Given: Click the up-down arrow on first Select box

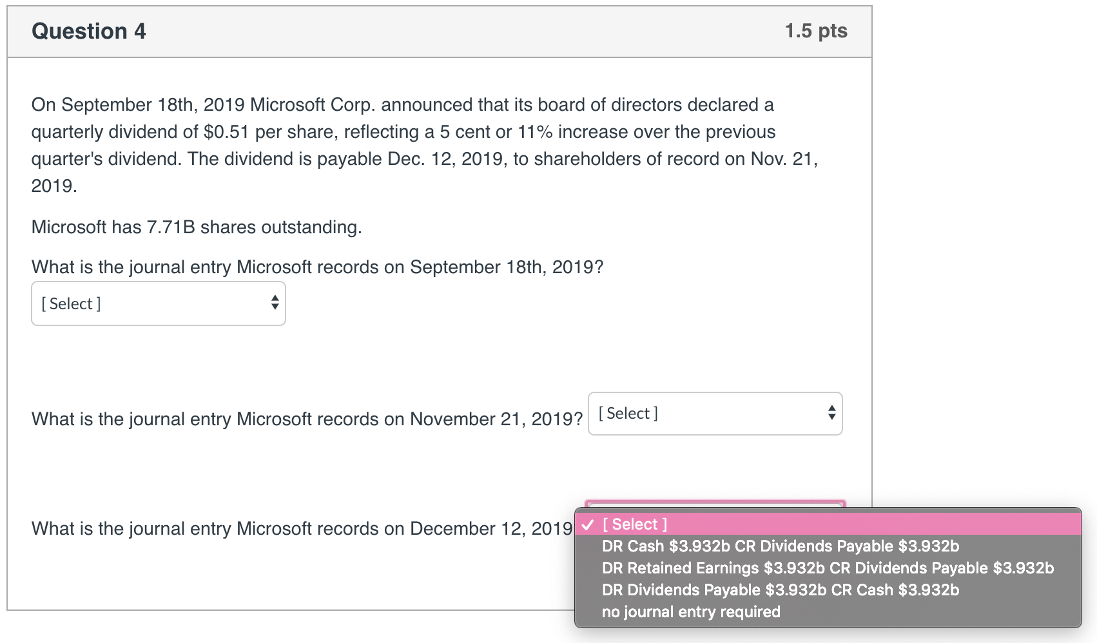Looking at the screenshot, I should [x=276, y=303].
